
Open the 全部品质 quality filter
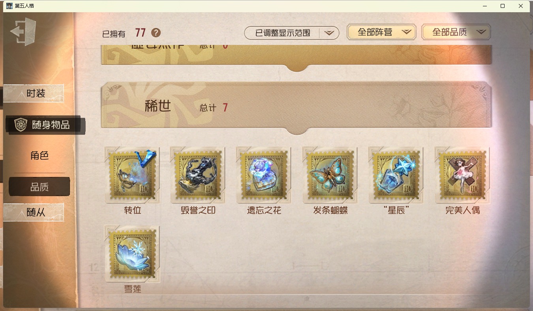(x=456, y=32)
